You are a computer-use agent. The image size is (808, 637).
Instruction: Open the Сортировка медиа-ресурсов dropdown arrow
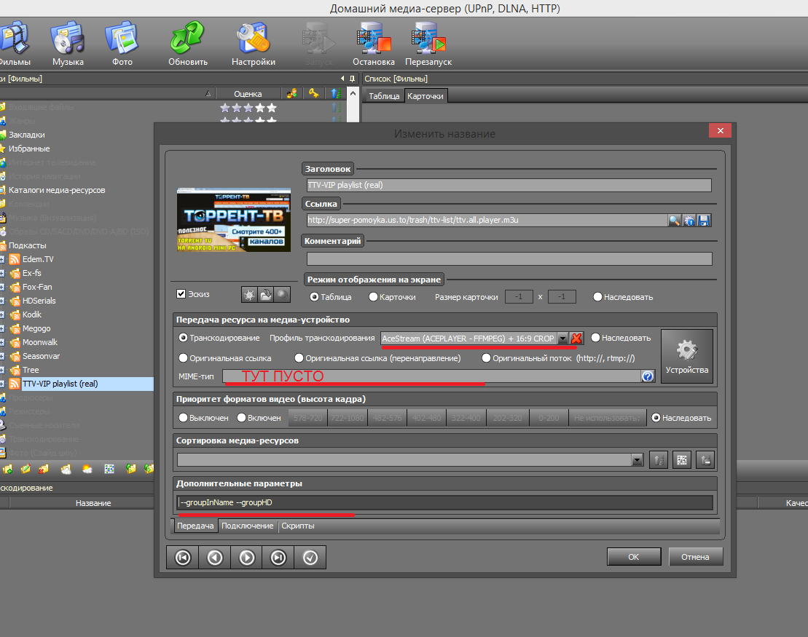638,460
